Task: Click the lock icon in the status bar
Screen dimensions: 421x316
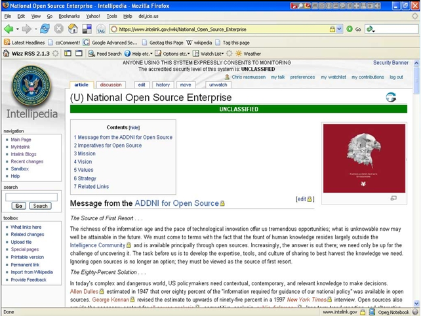Action: pyautogui.click(x=363, y=312)
